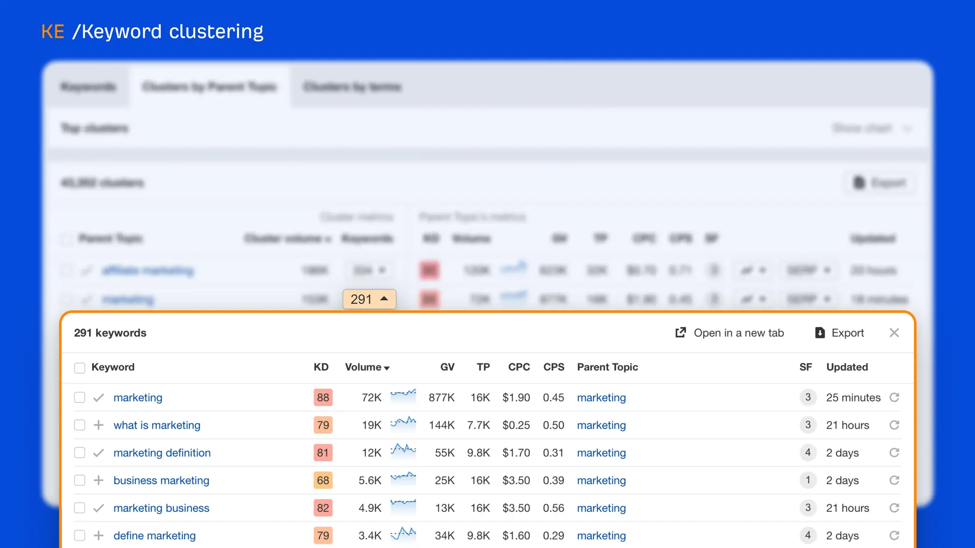Open the SERP dropdown in affiliate marketing row
This screenshot has height=548, width=975.
(x=808, y=270)
